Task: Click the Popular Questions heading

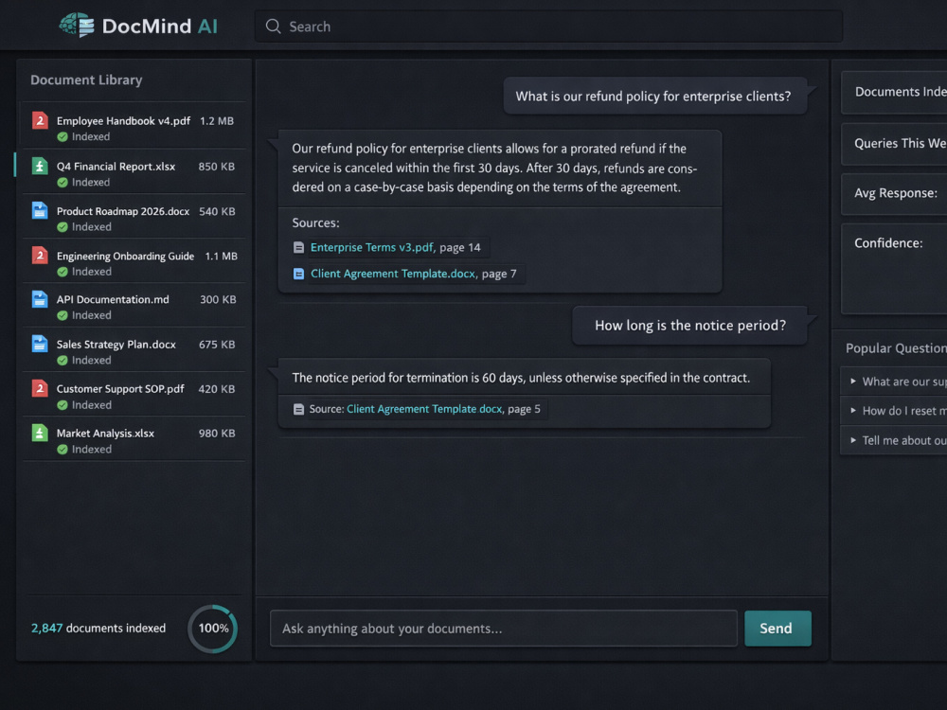Action: tap(896, 348)
